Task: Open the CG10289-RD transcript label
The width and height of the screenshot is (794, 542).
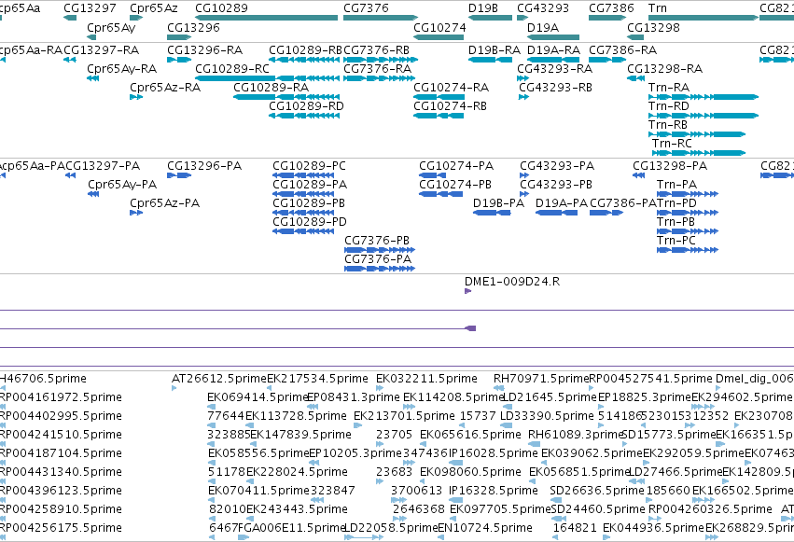Action: coord(306,106)
